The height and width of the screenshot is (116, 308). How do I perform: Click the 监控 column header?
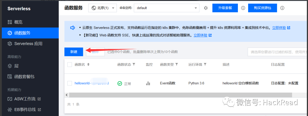pos(149,64)
